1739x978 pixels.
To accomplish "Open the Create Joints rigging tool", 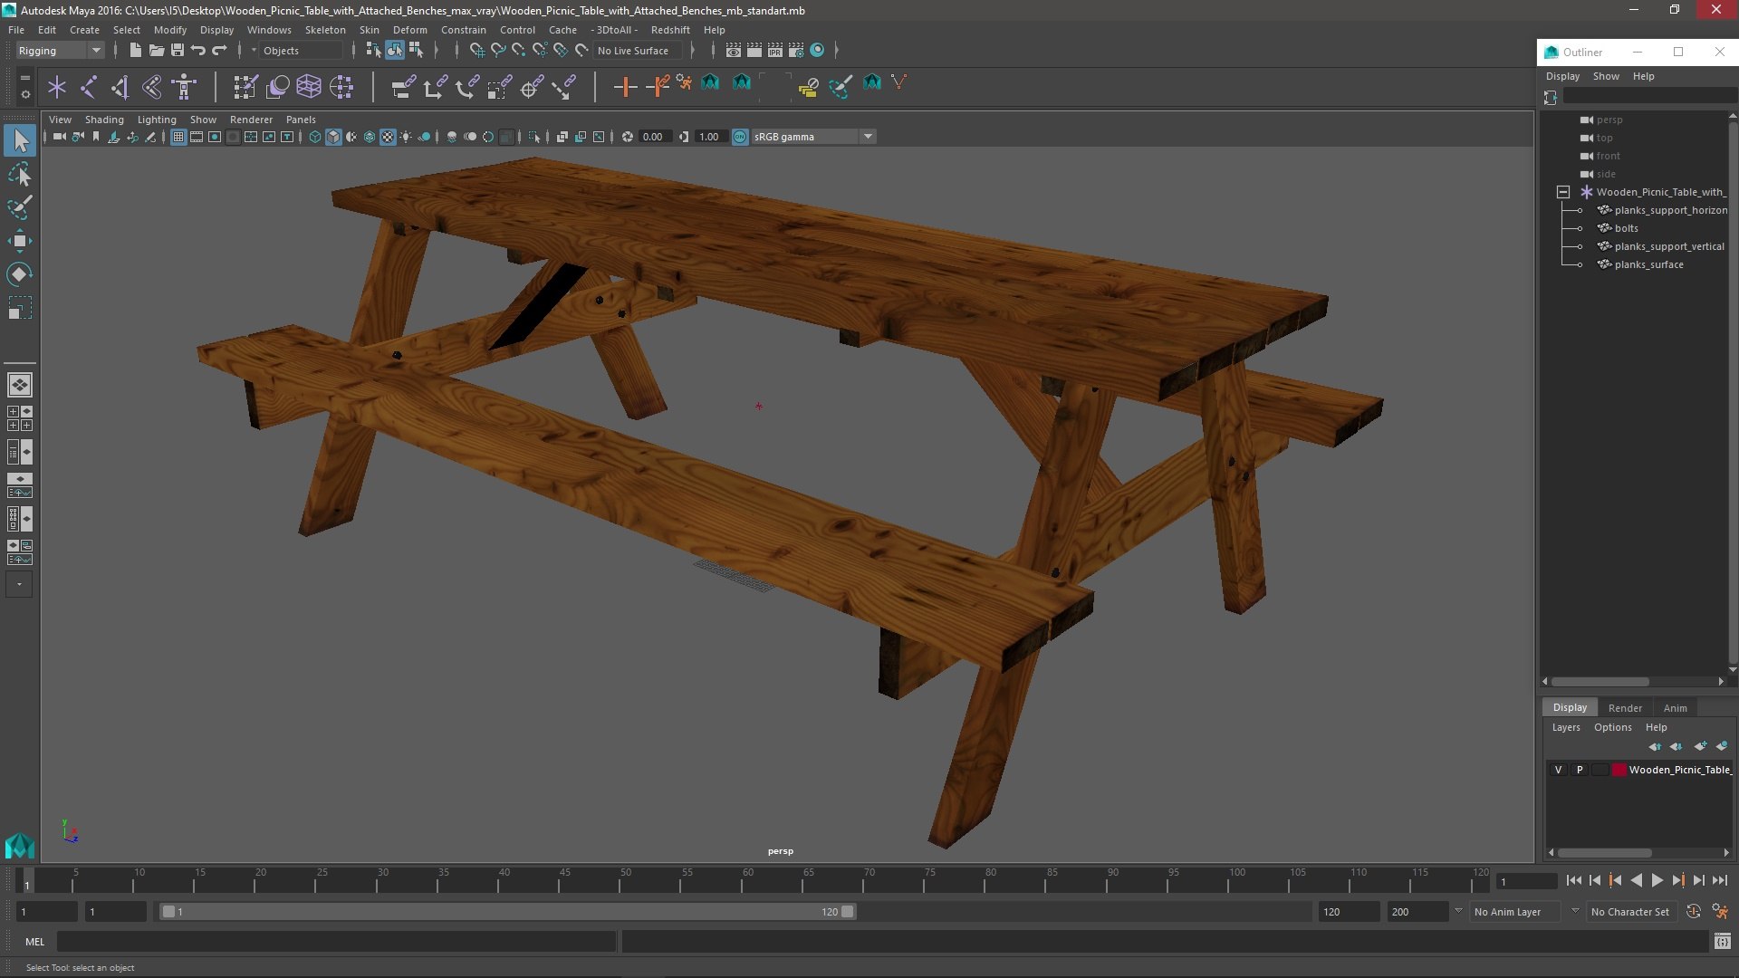I will pos(89,87).
